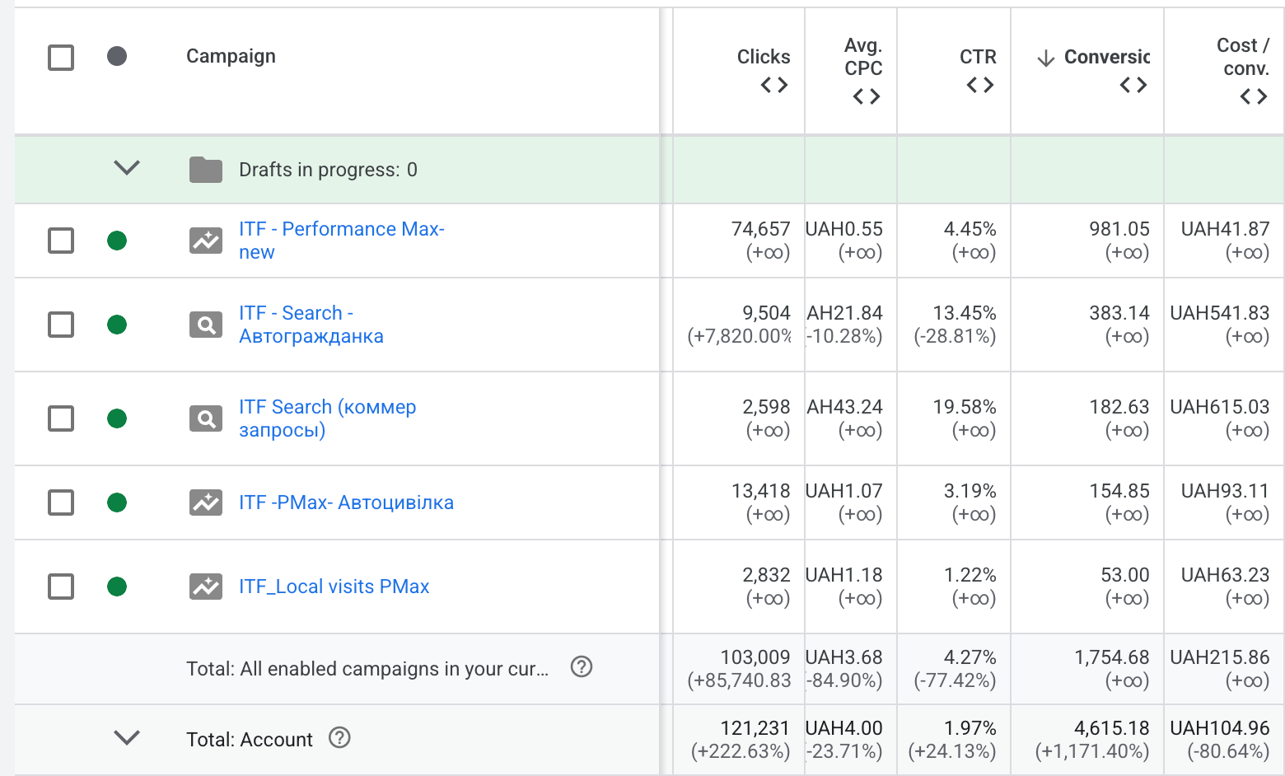Expand the Drafts in progress row chevron
The width and height of the screenshot is (1285, 776).
pos(127,168)
